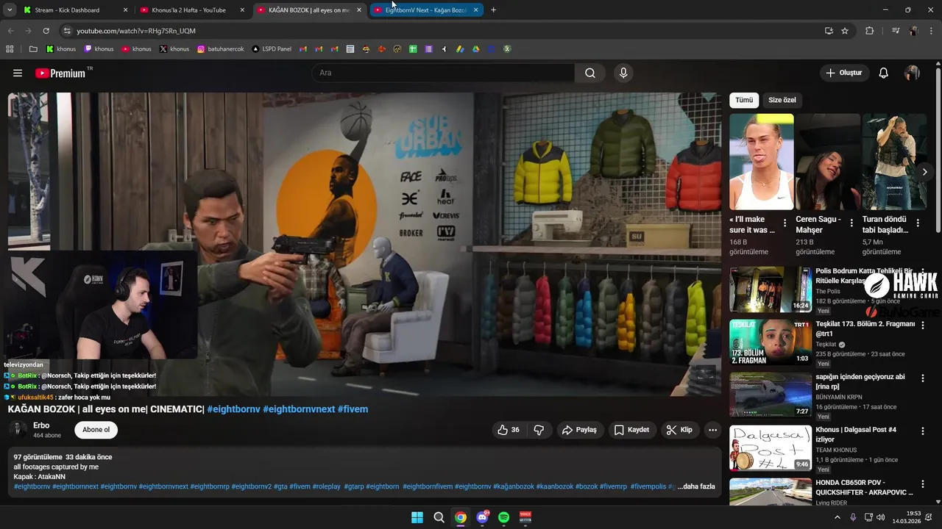Open Chrome three-dot menu
942x529 pixels.
pyautogui.click(x=932, y=31)
